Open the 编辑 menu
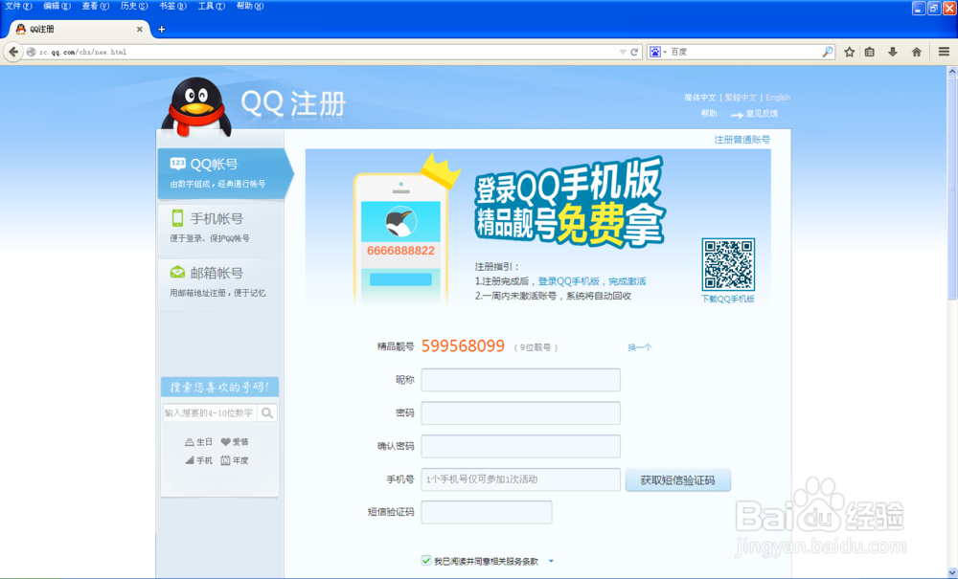 pos(57,6)
